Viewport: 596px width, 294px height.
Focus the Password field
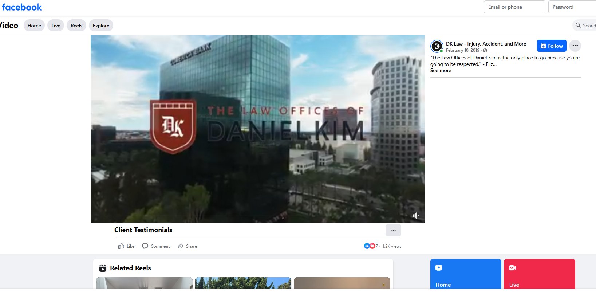pos(572,7)
